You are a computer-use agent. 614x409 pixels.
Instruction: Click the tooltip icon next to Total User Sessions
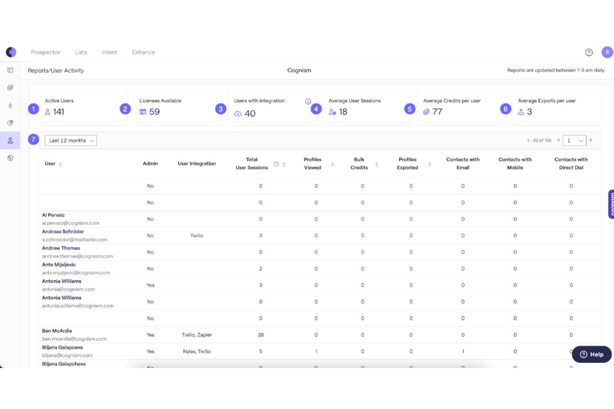click(276, 164)
